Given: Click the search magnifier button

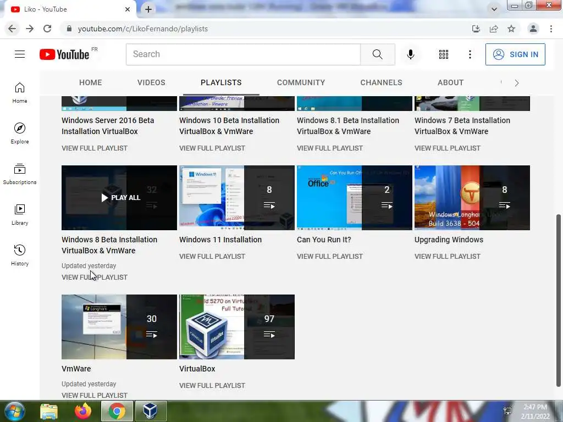Looking at the screenshot, I should [377, 54].
